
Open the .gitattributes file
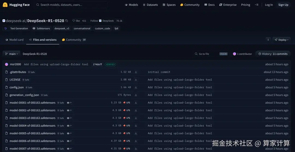pyautogui.click(x=18, y=72)
